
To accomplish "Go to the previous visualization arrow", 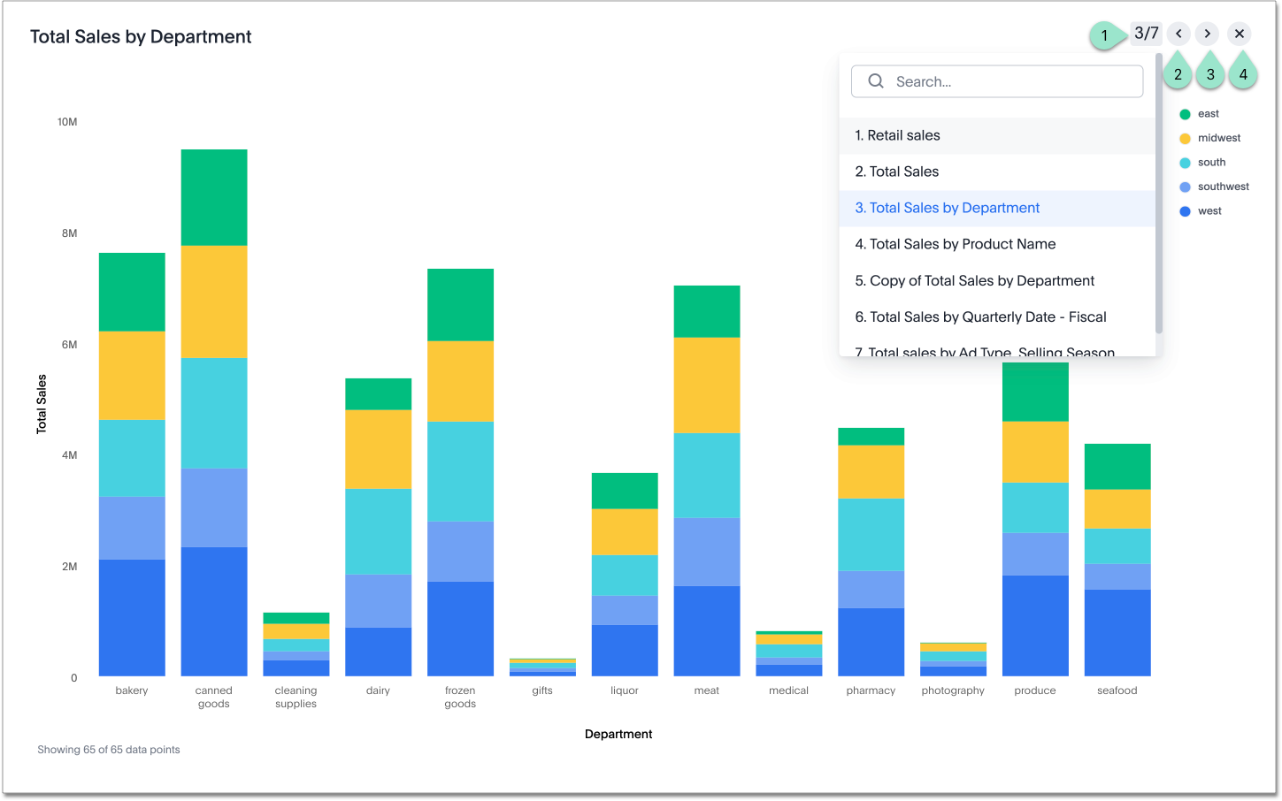I will pyautogui.click(x=1178, y=34).
